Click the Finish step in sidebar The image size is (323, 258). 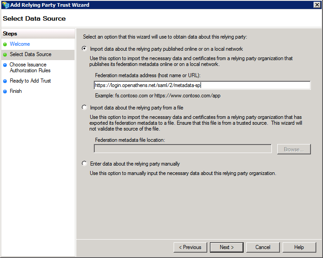[16, 91]
